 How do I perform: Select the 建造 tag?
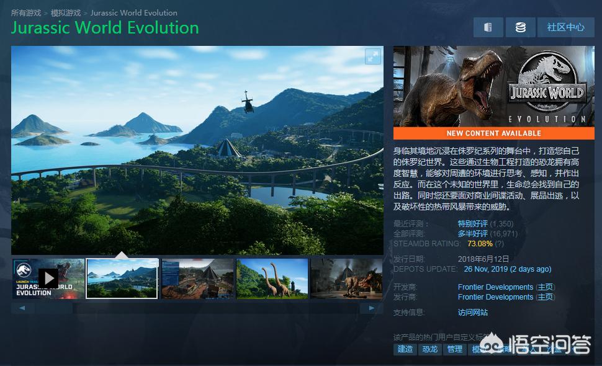click(x=405, y=349)
